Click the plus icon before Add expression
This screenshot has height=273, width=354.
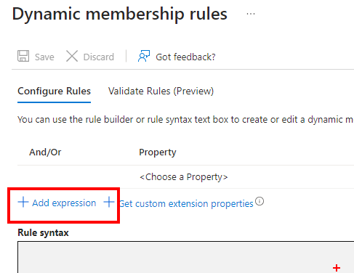click(23, 202)
